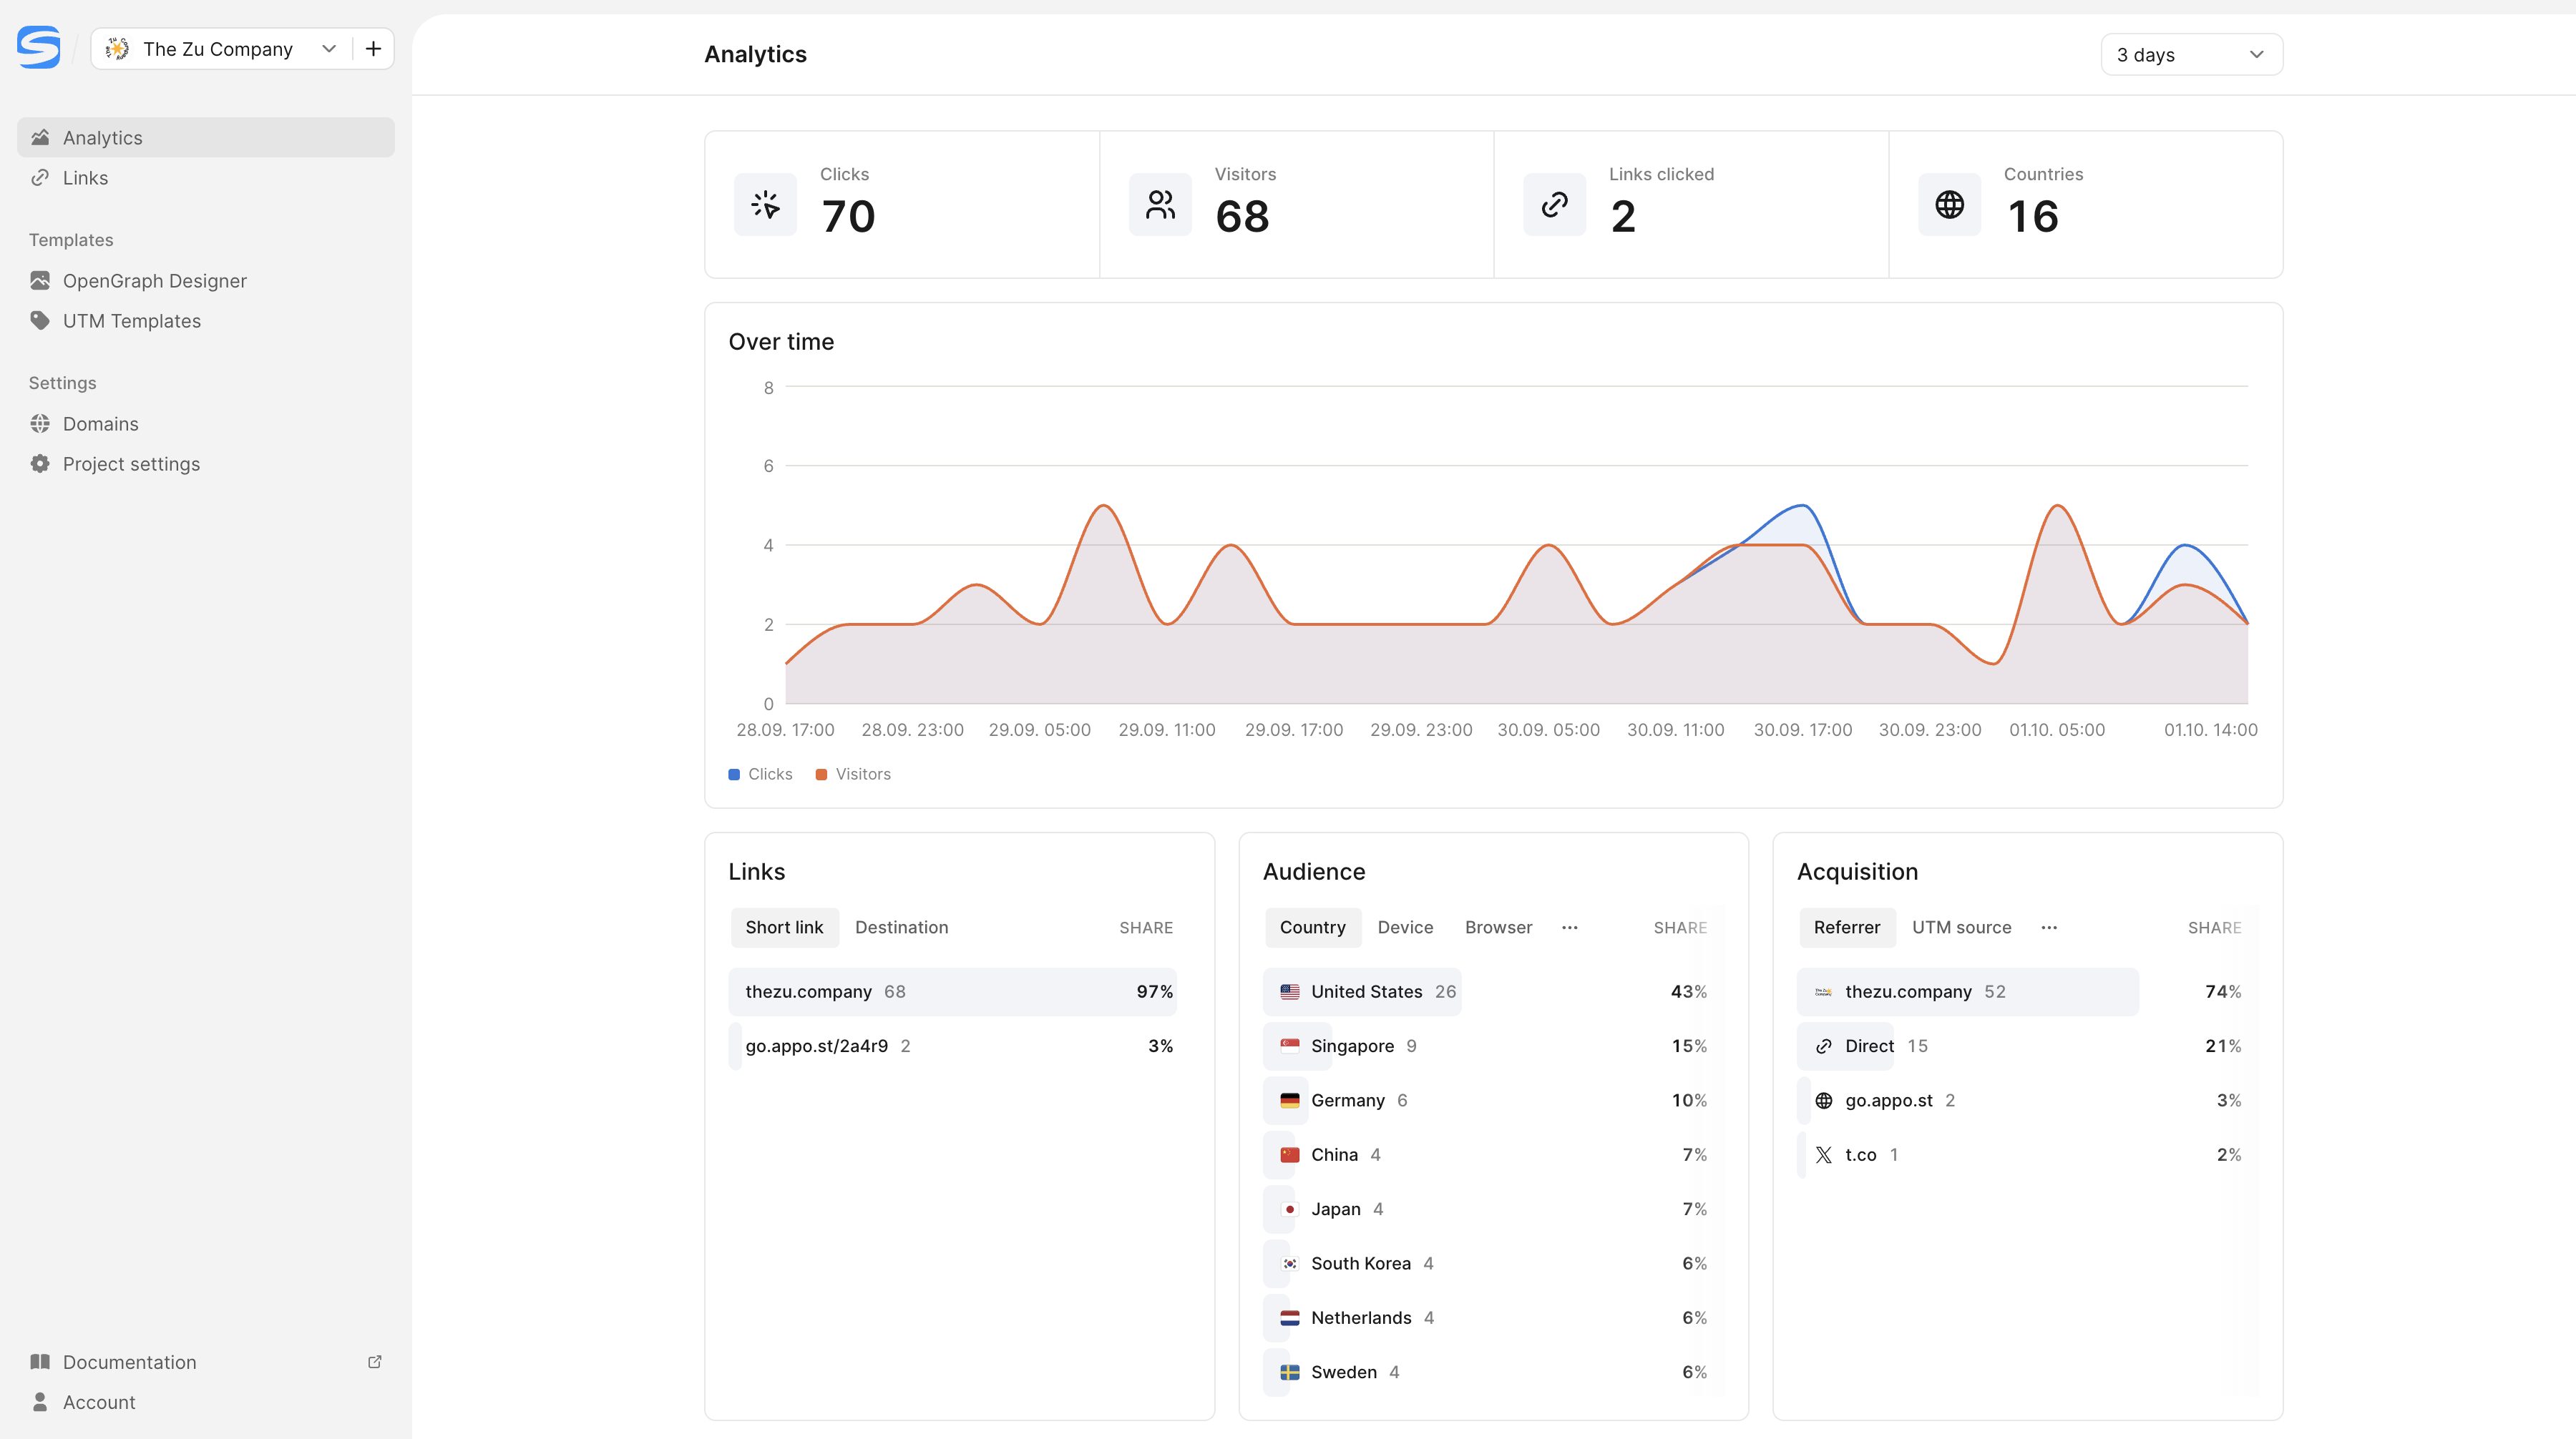Click thezu.company short link row
Image resolution: width=2576 pixels, height=1439 pixels.
(952, 991)
